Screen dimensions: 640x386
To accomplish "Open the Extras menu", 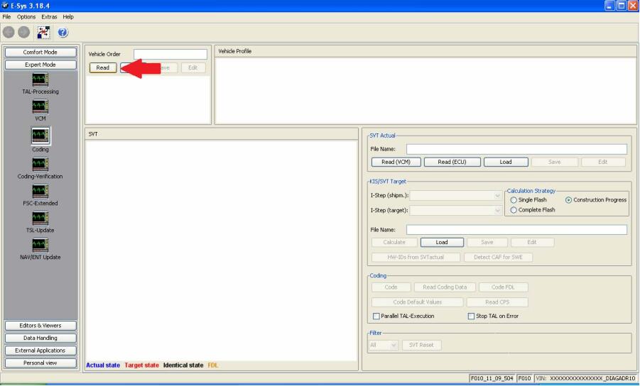I will [x=49, y=17].
